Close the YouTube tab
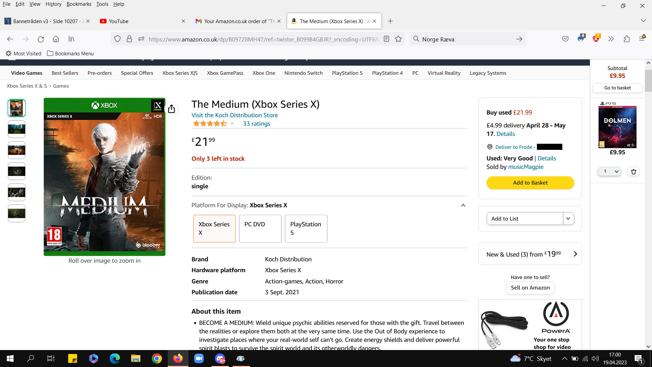The height and width of the screenshot is (367, 652). (183, 21)
